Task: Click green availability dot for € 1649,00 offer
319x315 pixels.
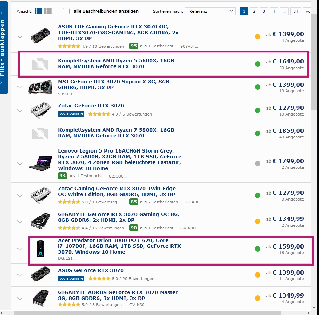Action: pyautogui.click(x=258, y=64)
